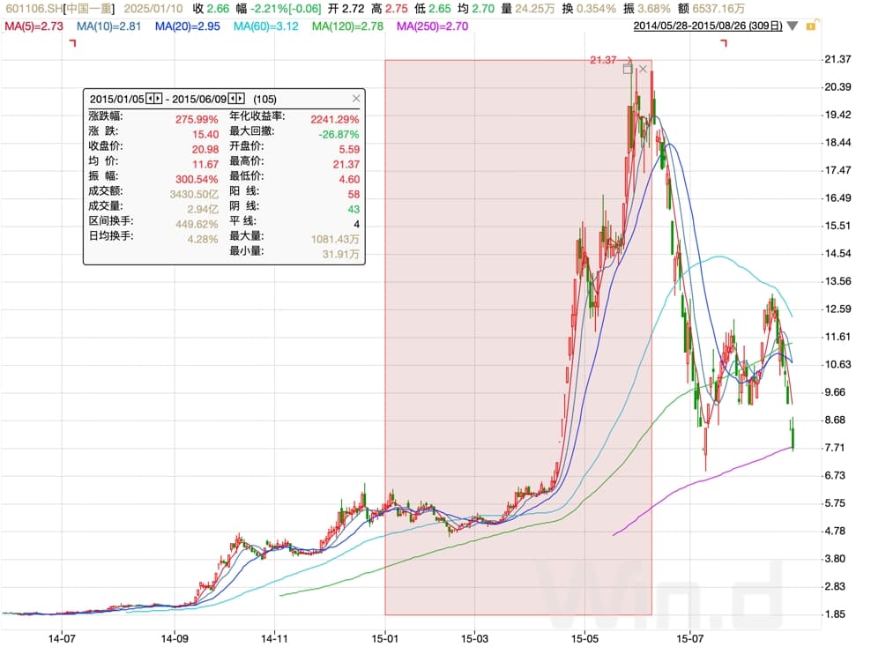Step the 2015/01/05 start date forward

click(159, 100)
